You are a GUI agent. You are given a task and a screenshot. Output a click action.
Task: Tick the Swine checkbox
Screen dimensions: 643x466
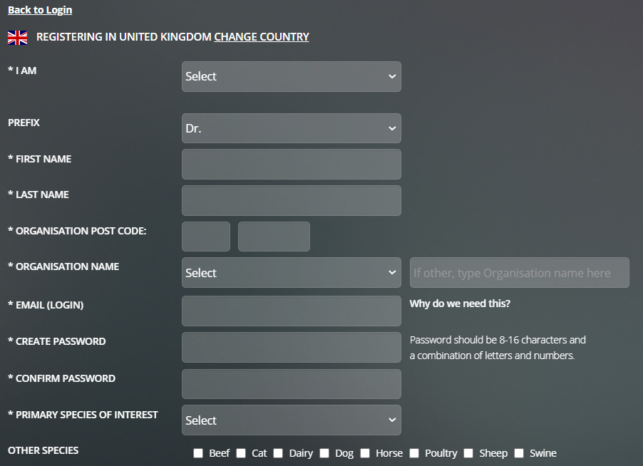(x=519, y=453)
